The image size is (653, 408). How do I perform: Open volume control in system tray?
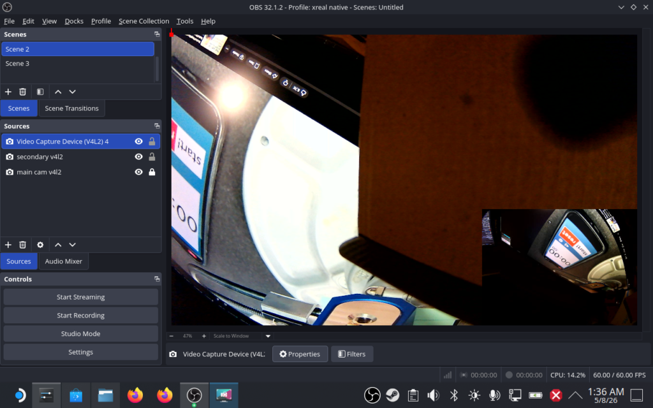[x=433, y=395]
